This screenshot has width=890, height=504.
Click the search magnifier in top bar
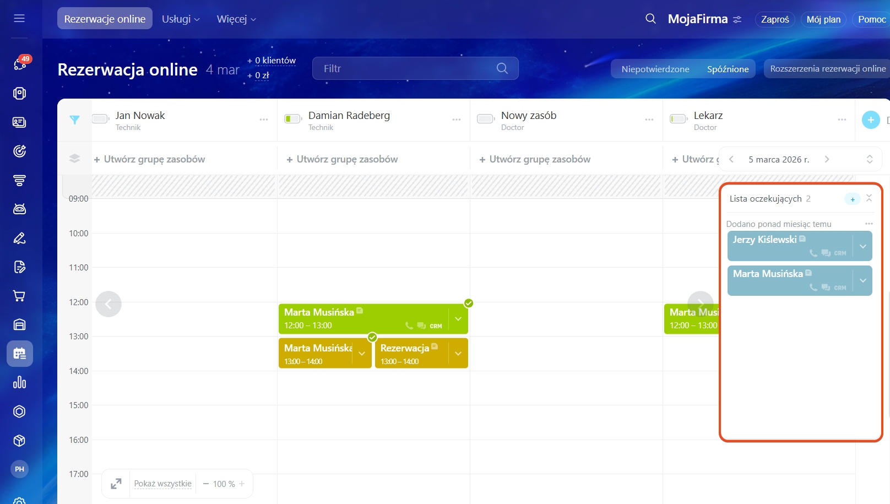pos(650,19)
